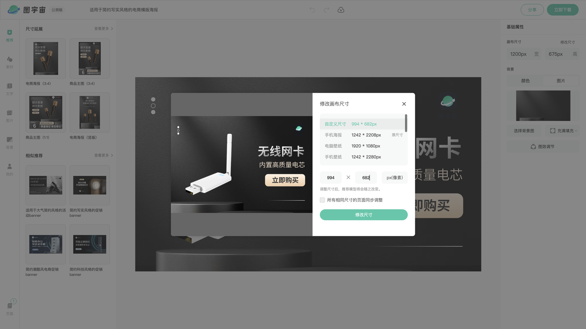Expand 尺寸延展 查看更多
Screen dimensions: 586x329
tap(104, 29)
